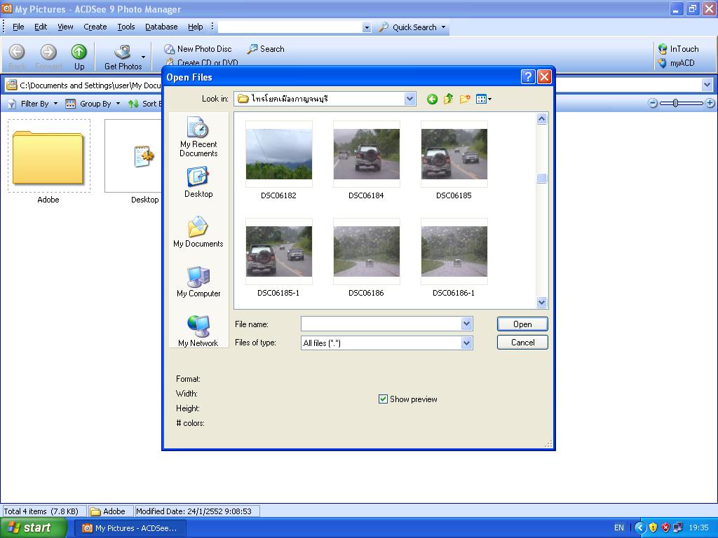Open the InTouch icon in the toolbar

(678, 49)
